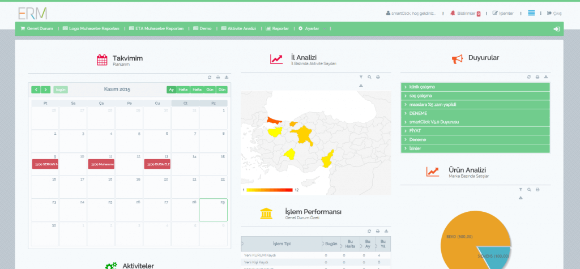Download the Takvimim calendar panel
Screen dimensions: 580x269
point(227,78)
